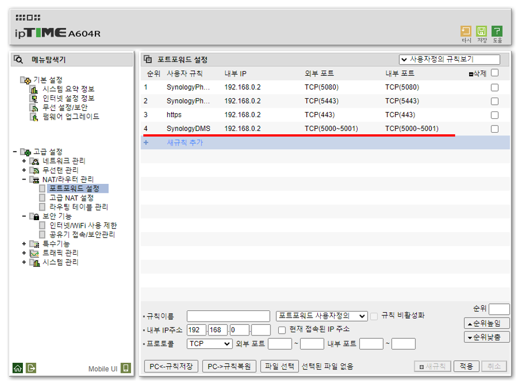This screenshot has height=389, width=522.
Task: Click the 포트포워드 설정 header icon
Action: click(147, 60)
